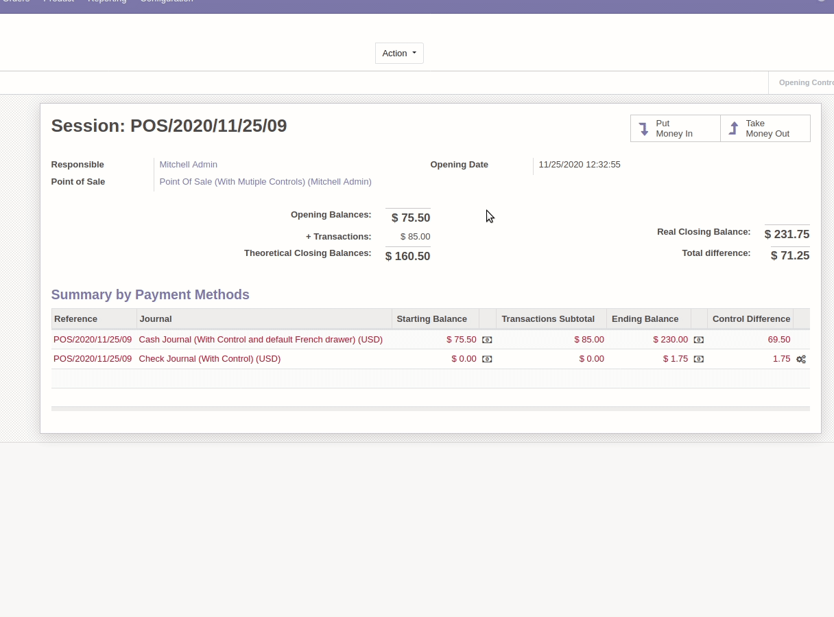Sort by the Ending Balance column header
Screen dimensions: 834x617
click(x=648, y=318)
